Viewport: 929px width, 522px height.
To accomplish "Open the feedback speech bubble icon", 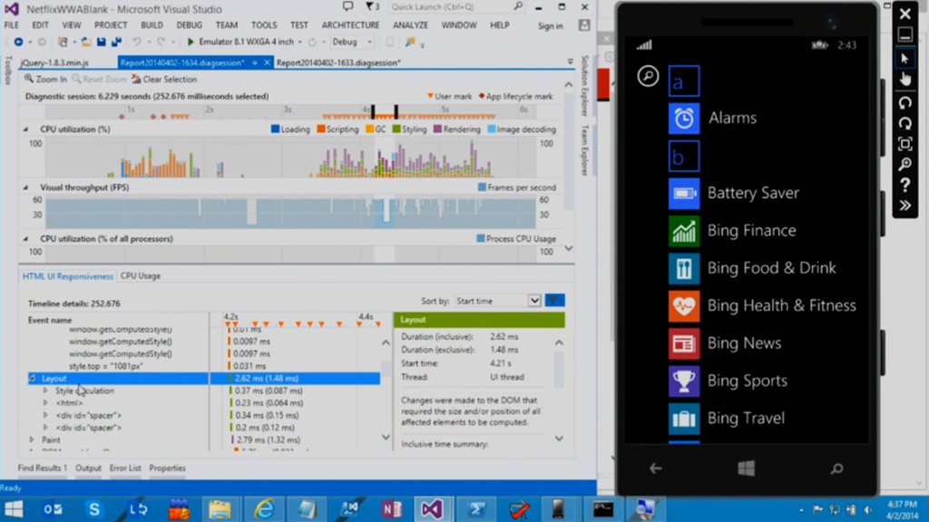I will 347,6.
